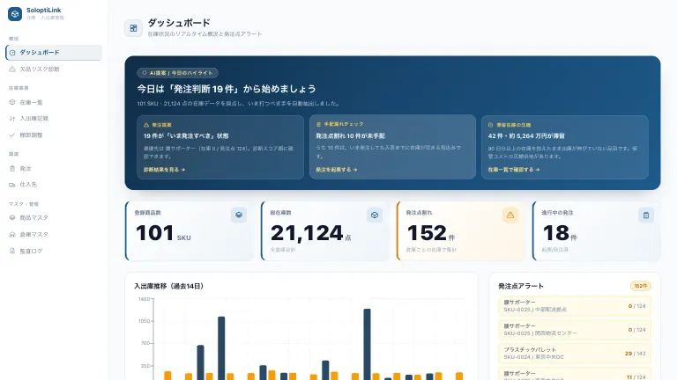The height and width of the screenshot is (380, 677).
Task: Open the ダッシュボード sidebar menu item
Action: 54,53
